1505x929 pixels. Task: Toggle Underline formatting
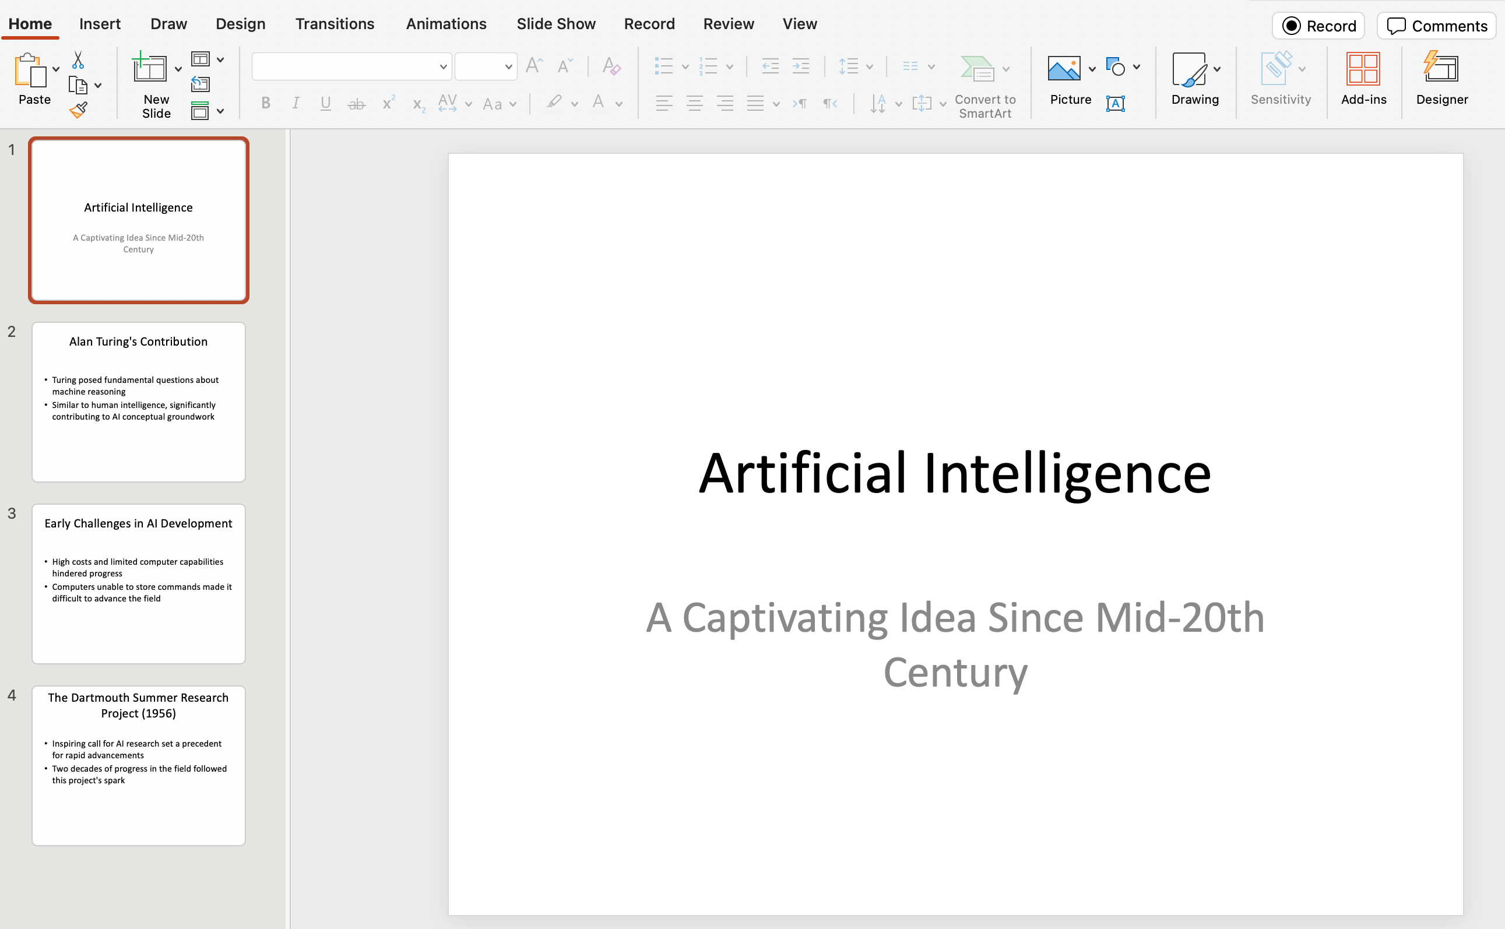pos(326,103)
